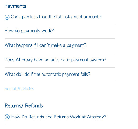Click "See all 9 articles" under Payments

pos(19,89)
